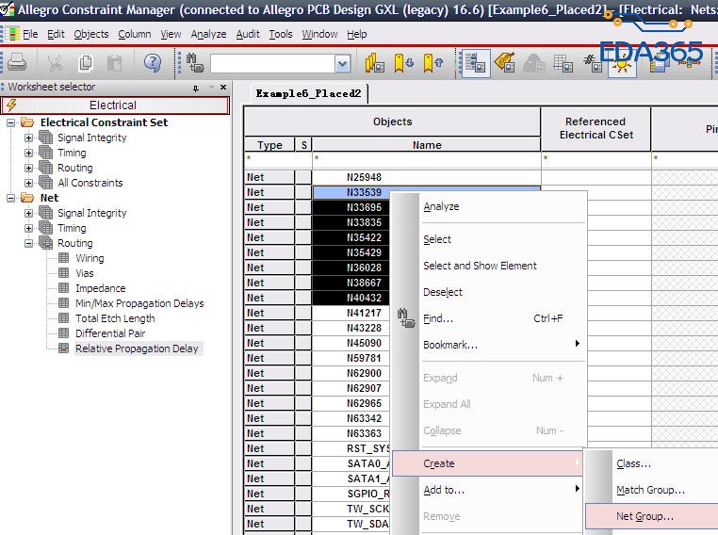Image resolution: width=718 pixels, height=535 pixels.
Task: Click the Print toolbar icon
Action: (17, 63)
